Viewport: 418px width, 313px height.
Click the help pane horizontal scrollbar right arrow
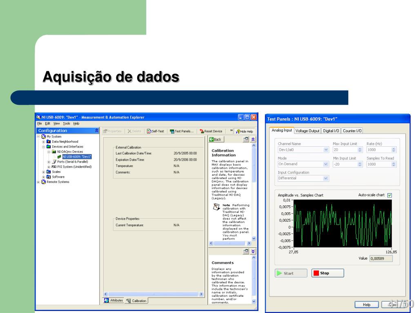pos(249,243)
